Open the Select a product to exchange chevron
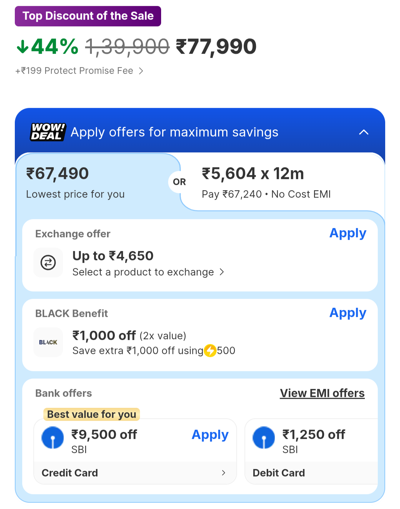 tap(222, 272)
